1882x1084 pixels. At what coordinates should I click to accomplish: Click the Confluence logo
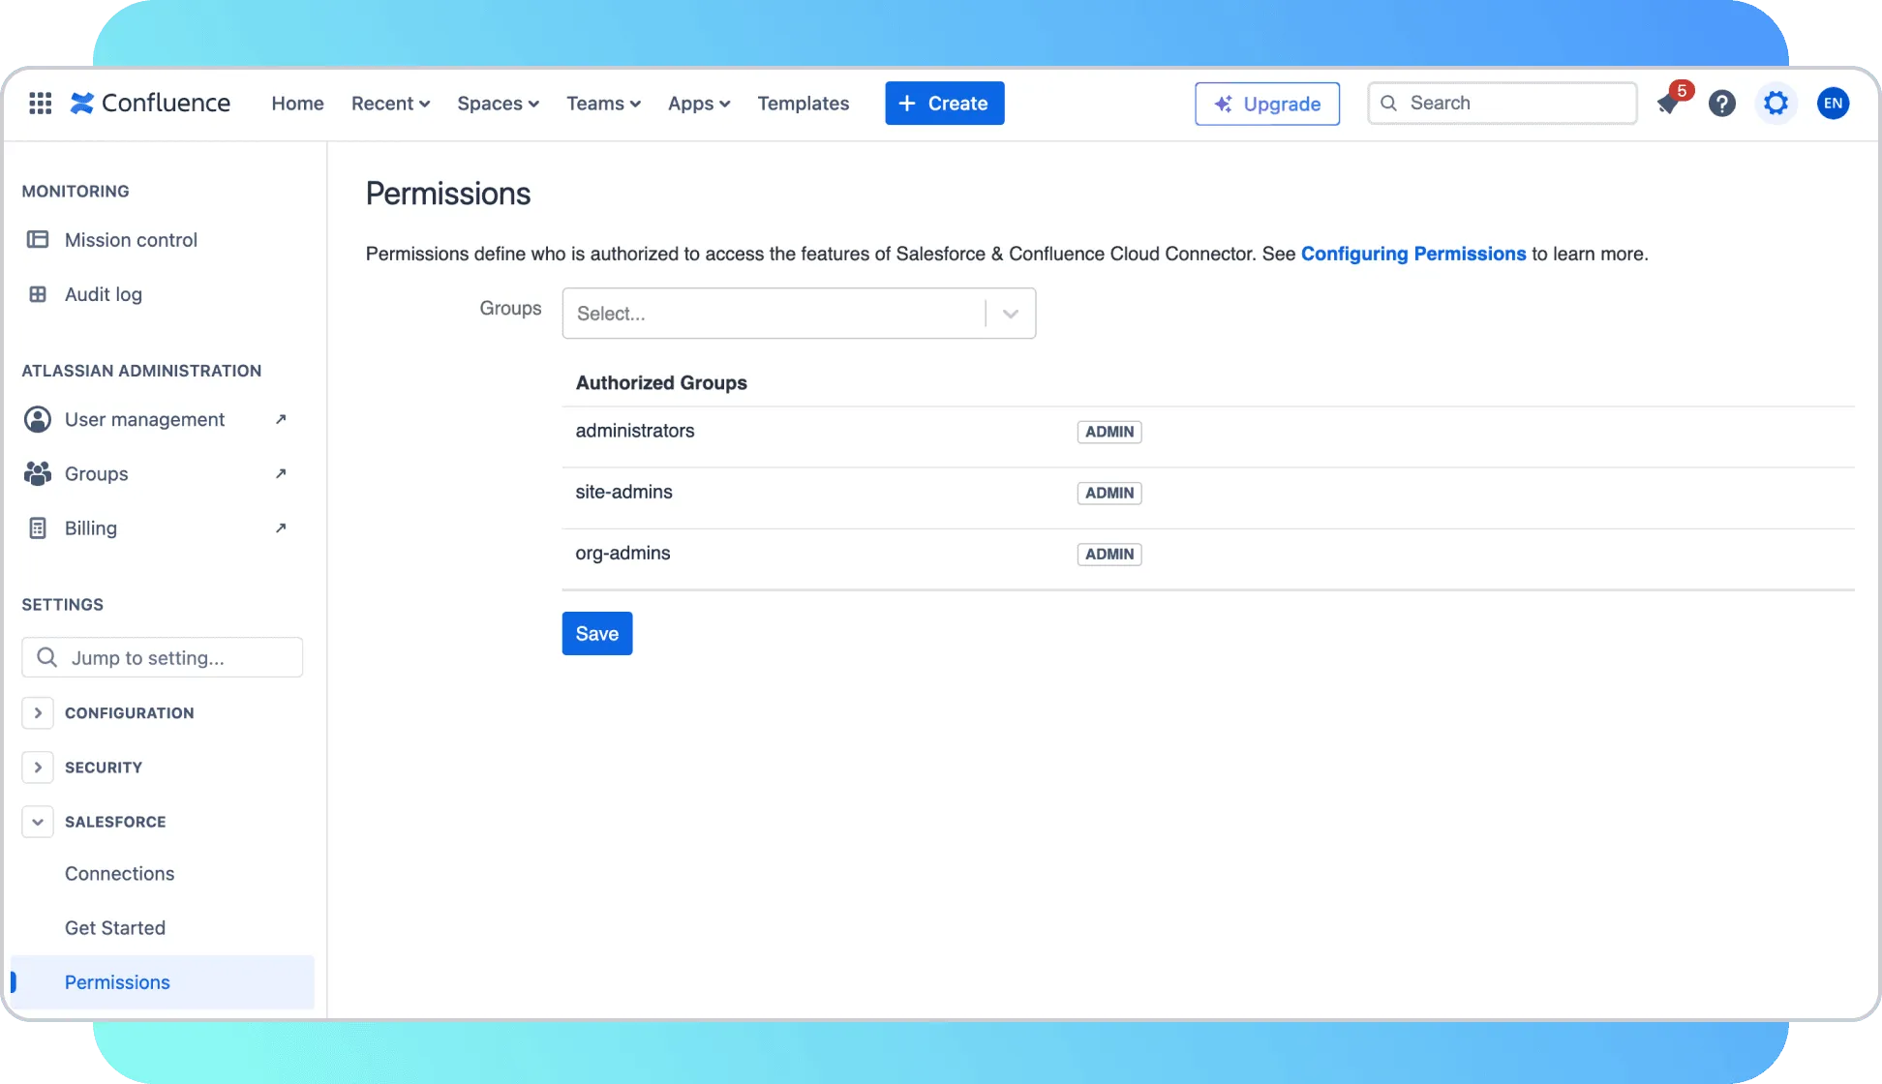pos(151,104)
